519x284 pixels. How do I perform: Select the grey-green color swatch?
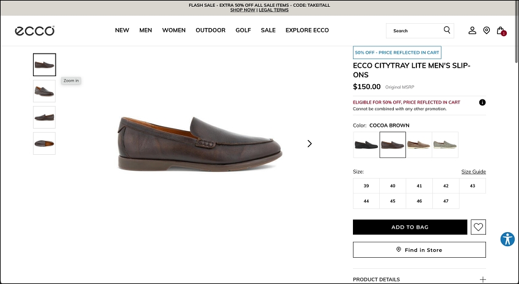445,144
